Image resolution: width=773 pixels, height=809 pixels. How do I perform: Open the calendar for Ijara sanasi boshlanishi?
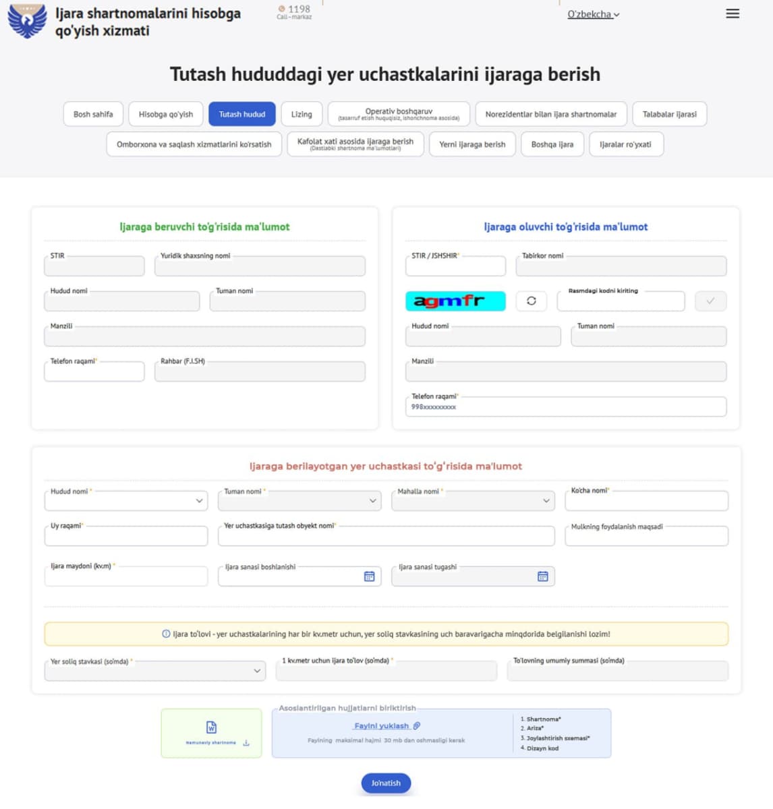pyautogui.click(x=368, y=576)
